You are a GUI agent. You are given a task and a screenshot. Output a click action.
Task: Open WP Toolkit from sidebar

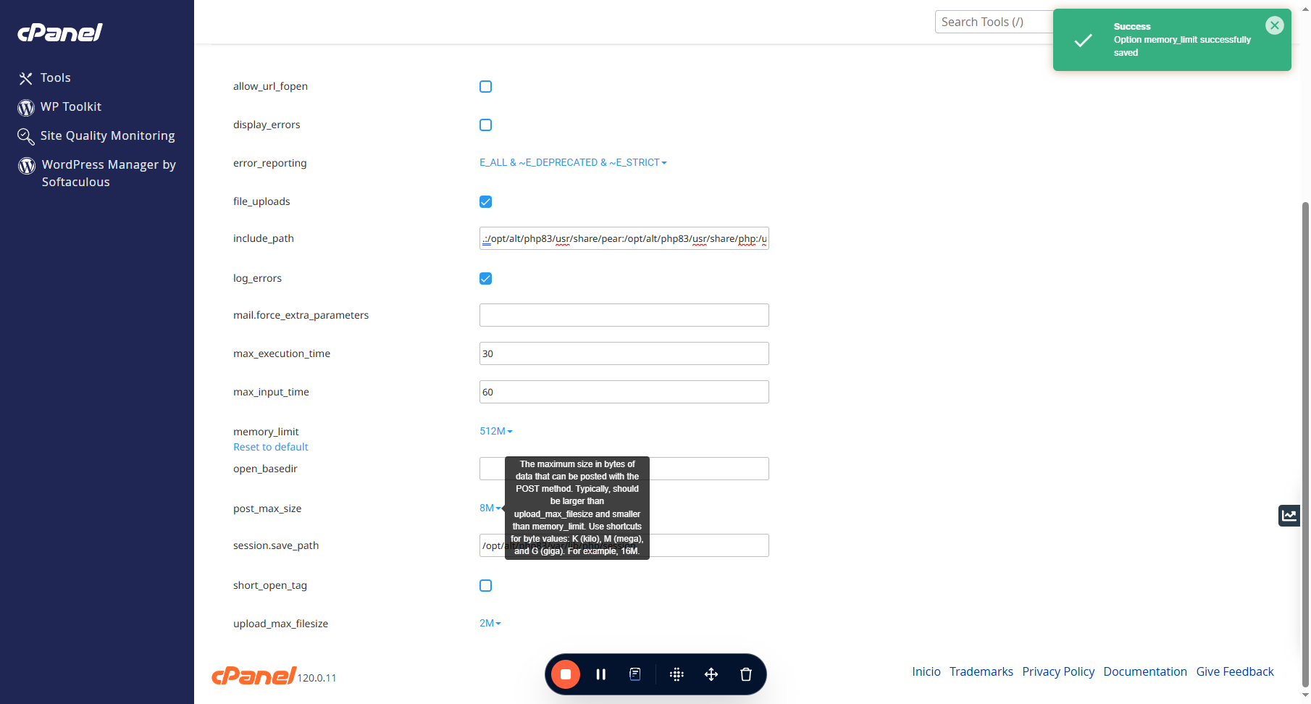71,107
